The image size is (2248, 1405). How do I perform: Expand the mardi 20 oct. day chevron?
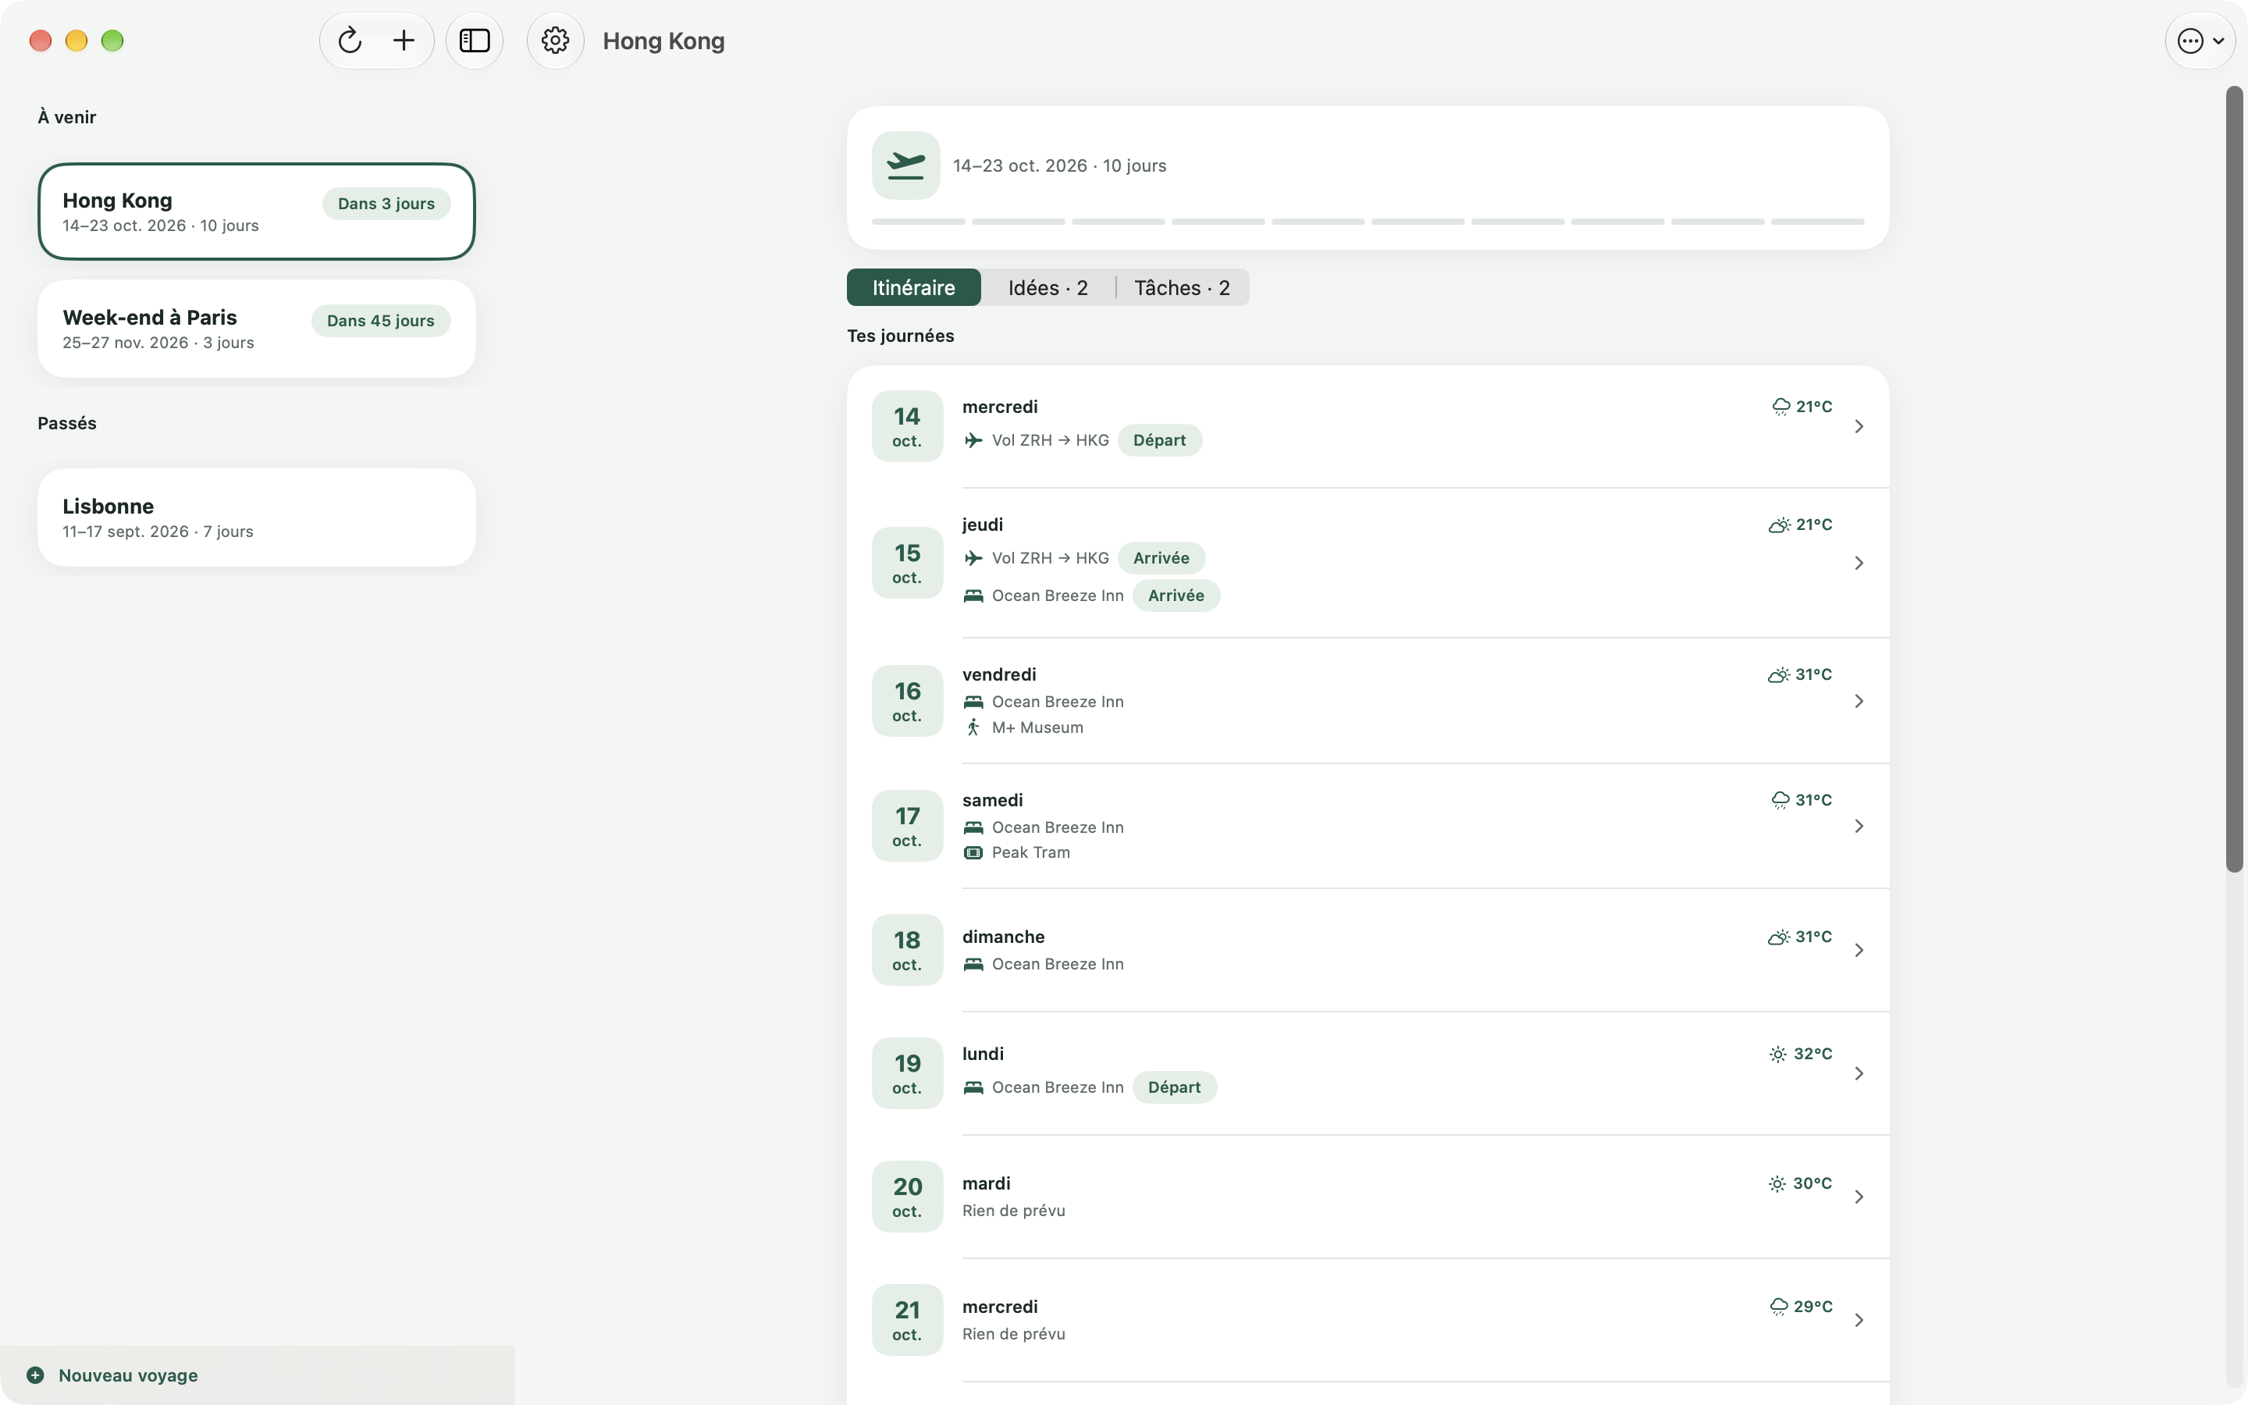(x=1859, y=1197)
